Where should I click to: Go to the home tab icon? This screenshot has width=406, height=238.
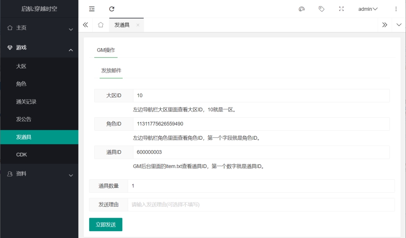pos(101,25)
